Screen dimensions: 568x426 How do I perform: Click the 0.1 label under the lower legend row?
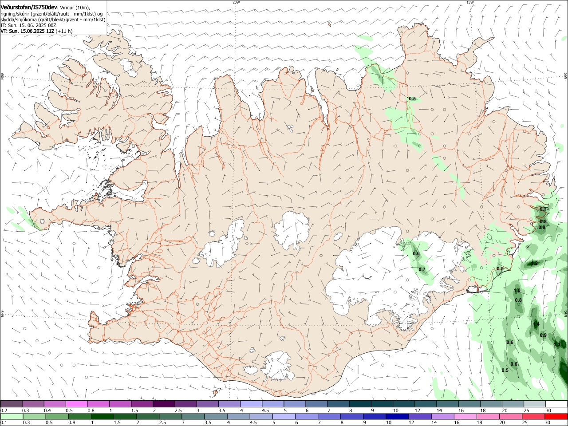click(x=4, y=423)
